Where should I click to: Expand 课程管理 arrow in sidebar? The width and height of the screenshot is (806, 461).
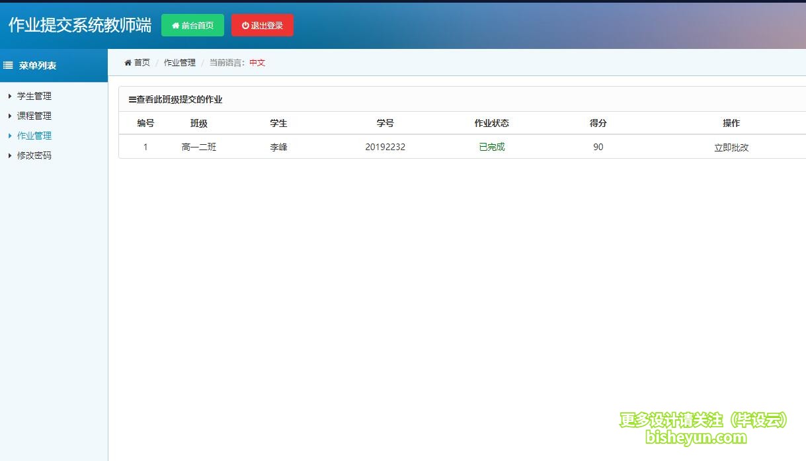coord(10,116)
